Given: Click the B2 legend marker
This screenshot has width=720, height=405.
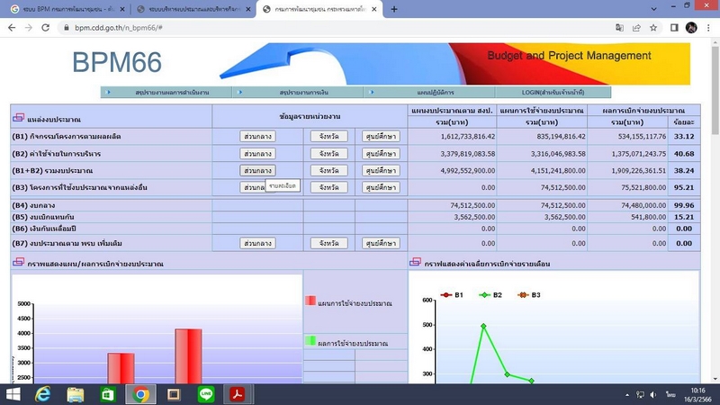Looking at the screenshot, I should 484,295.
